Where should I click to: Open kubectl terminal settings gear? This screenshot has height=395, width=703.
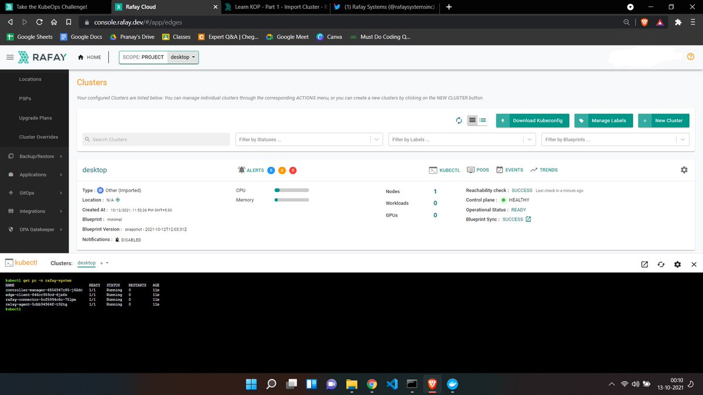[x=677, y=265]
